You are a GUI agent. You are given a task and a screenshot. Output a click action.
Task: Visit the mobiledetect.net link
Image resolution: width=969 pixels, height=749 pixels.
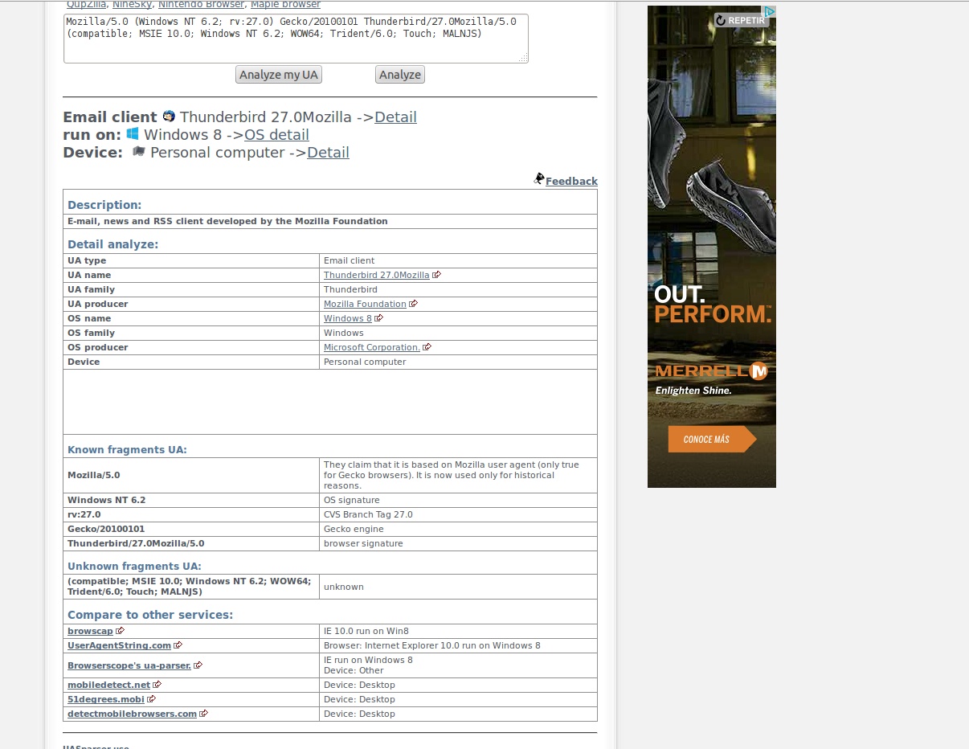point(109,685)
